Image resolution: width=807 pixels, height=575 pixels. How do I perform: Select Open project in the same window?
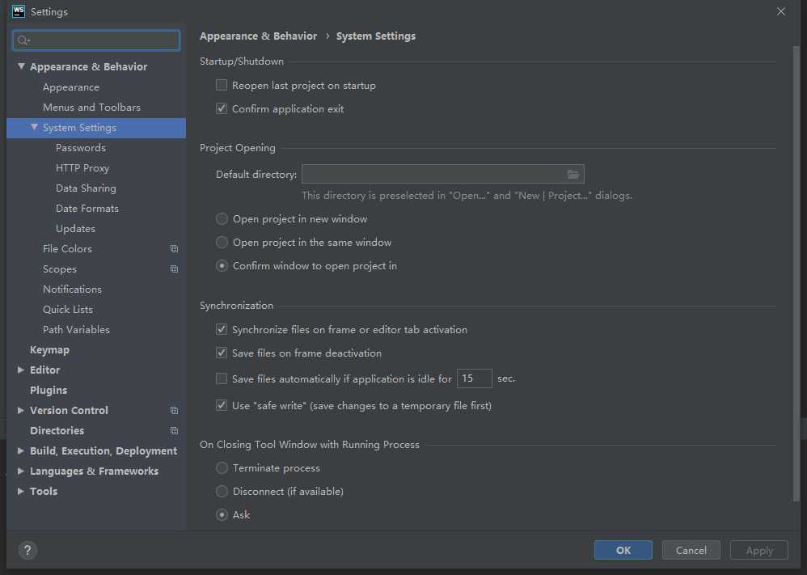(x=222, y=243)
